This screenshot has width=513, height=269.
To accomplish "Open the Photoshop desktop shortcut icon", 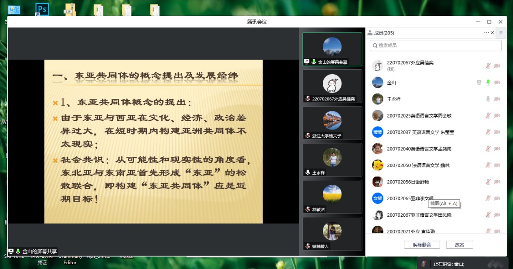I will [x=42, y=9].
